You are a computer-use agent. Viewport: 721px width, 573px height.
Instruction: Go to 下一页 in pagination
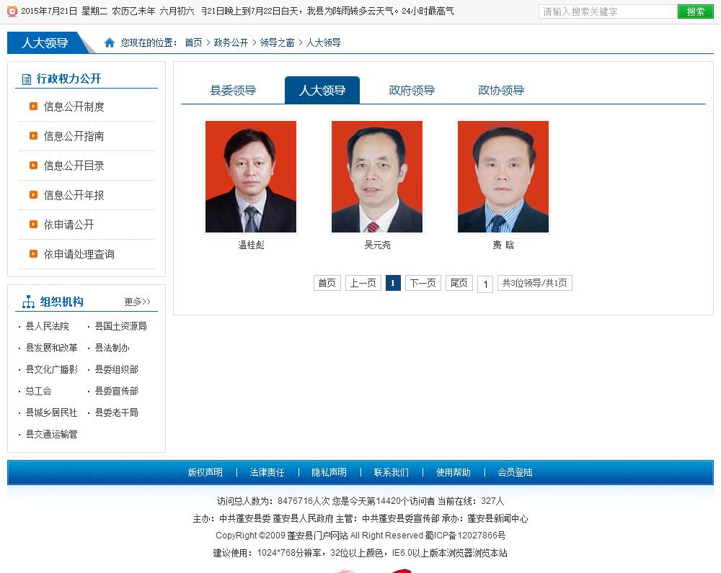coord(423,283)
